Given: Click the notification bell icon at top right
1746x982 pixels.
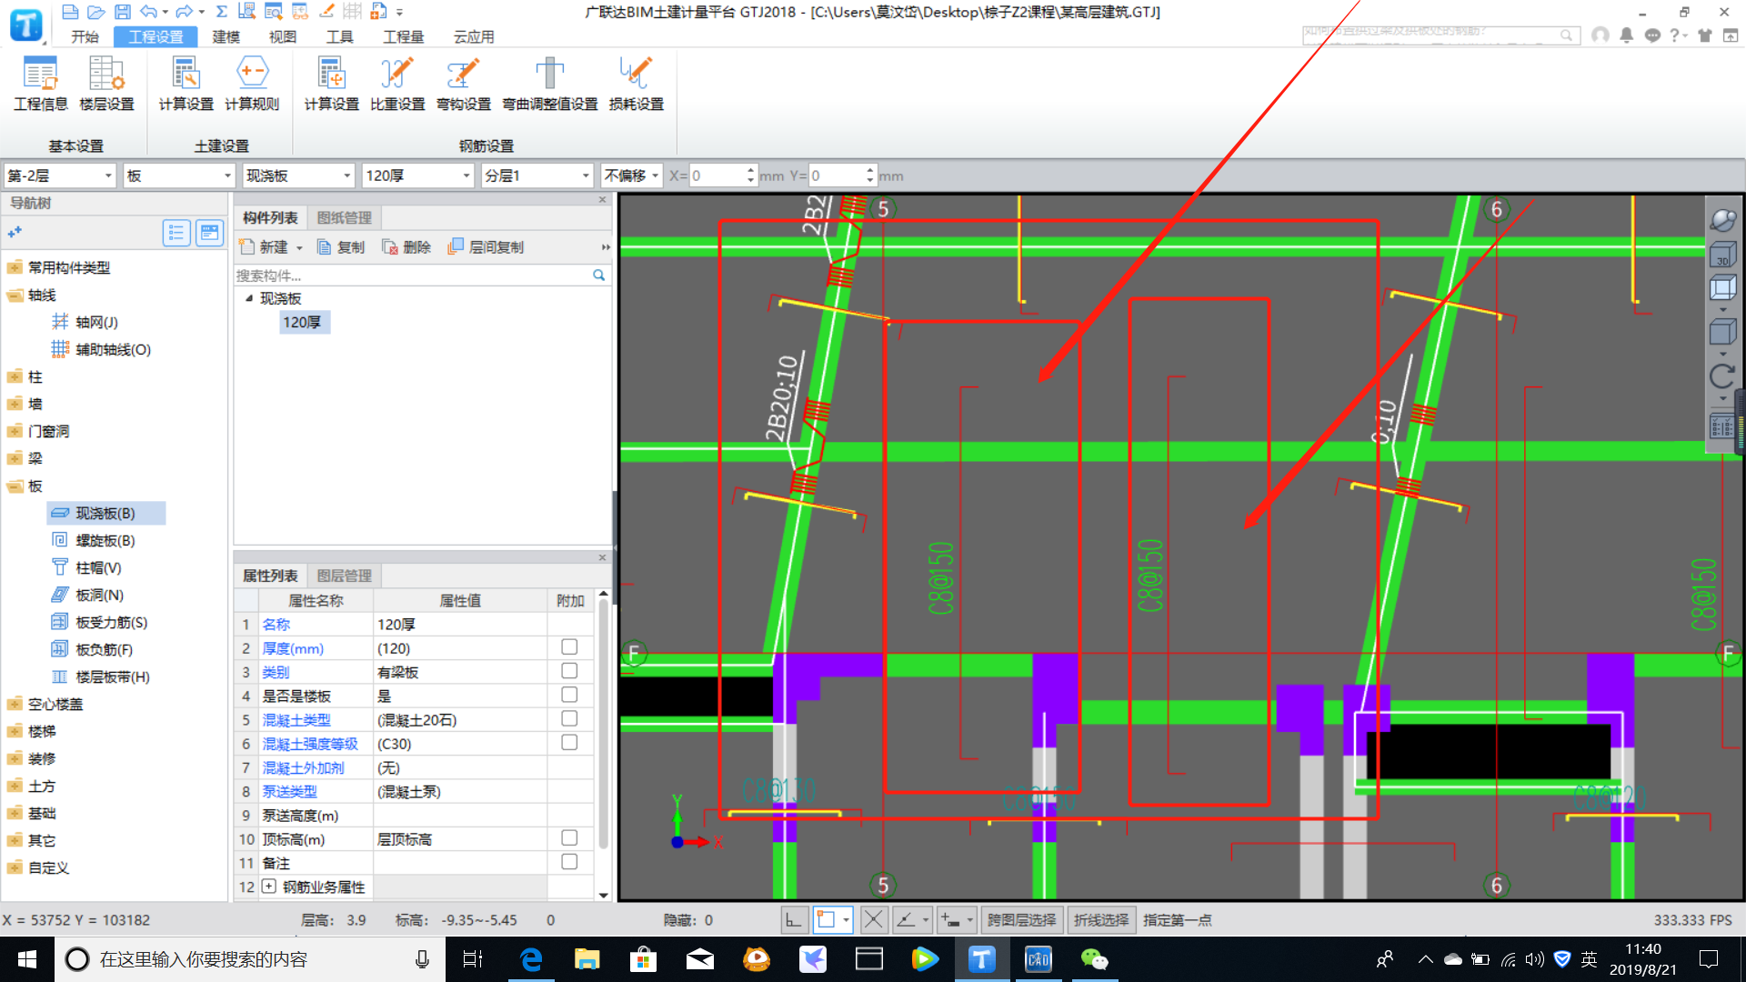Looking at the screenshot, I should 1626,35.
